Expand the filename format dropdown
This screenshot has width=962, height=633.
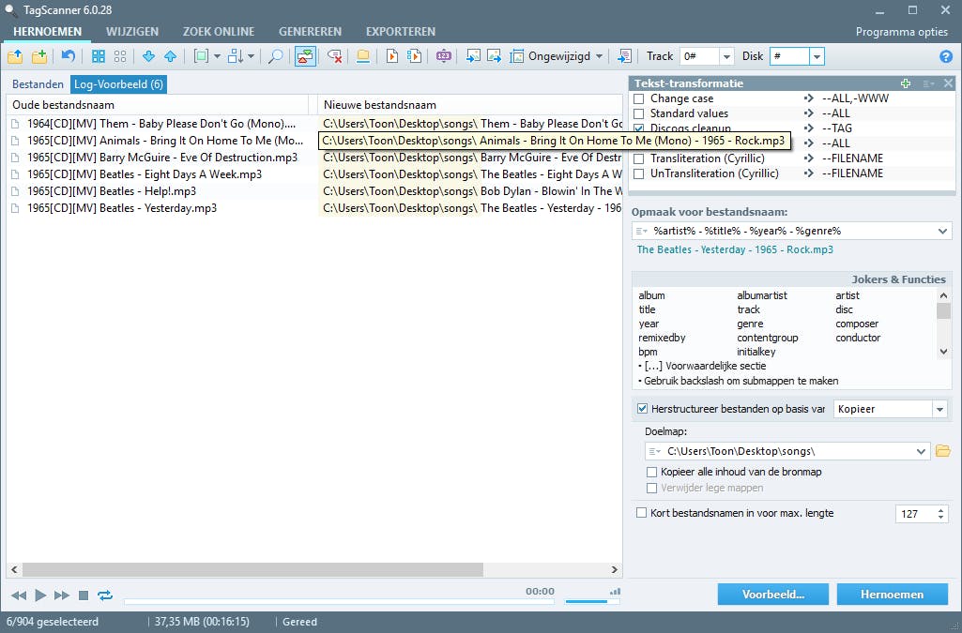(x=943, y=231)
